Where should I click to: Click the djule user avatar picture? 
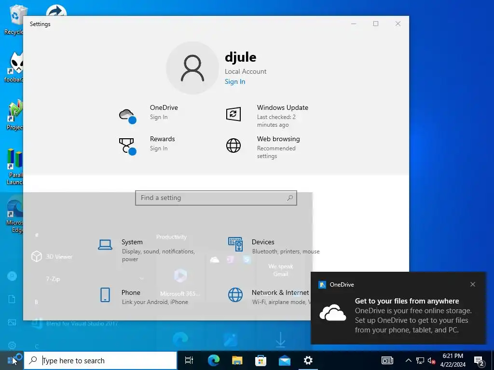click(192, 68)
